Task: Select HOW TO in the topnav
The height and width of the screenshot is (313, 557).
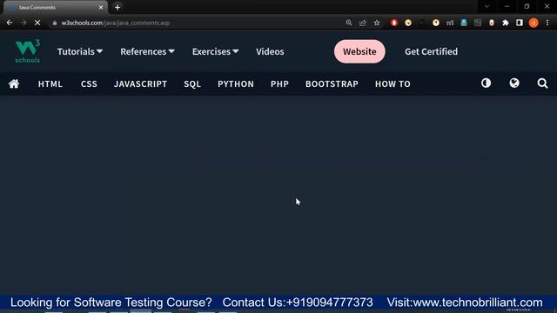Action: [393, 83]
